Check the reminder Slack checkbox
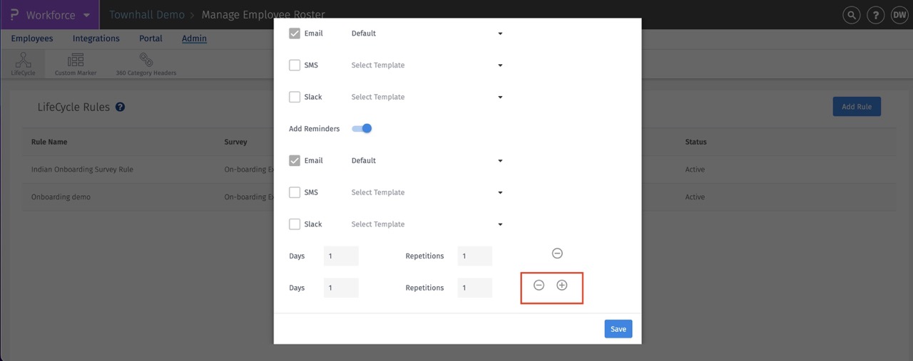This screenshot has width=913, height=361. point(295,224)
